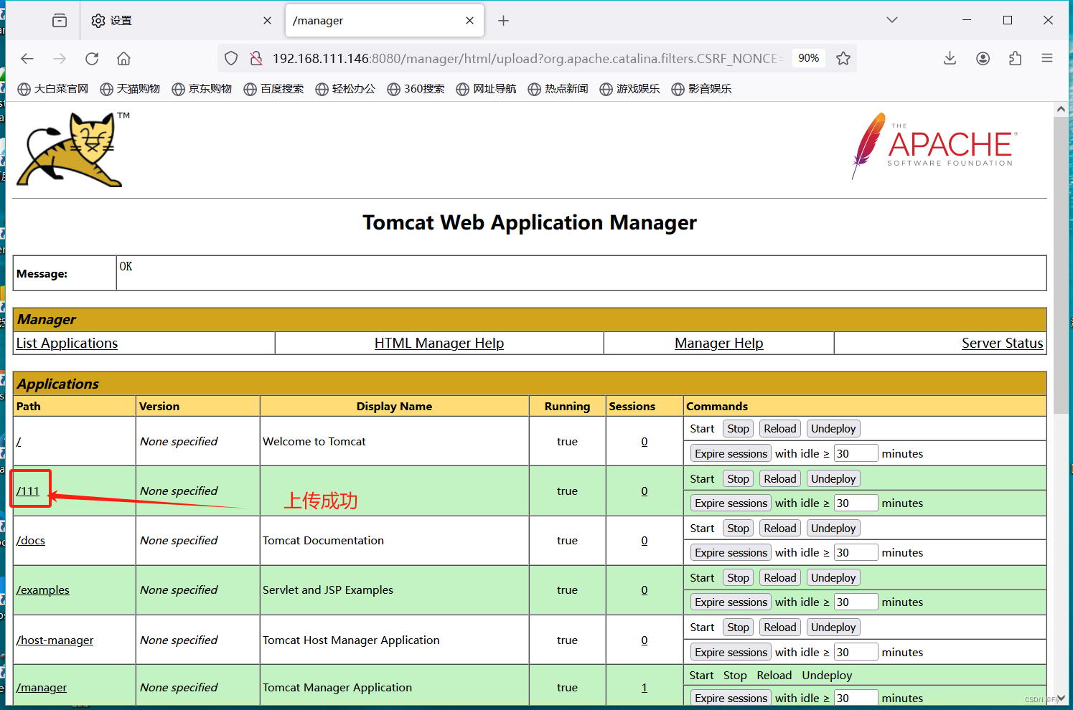Close the 设置 tab

[267, 21]
